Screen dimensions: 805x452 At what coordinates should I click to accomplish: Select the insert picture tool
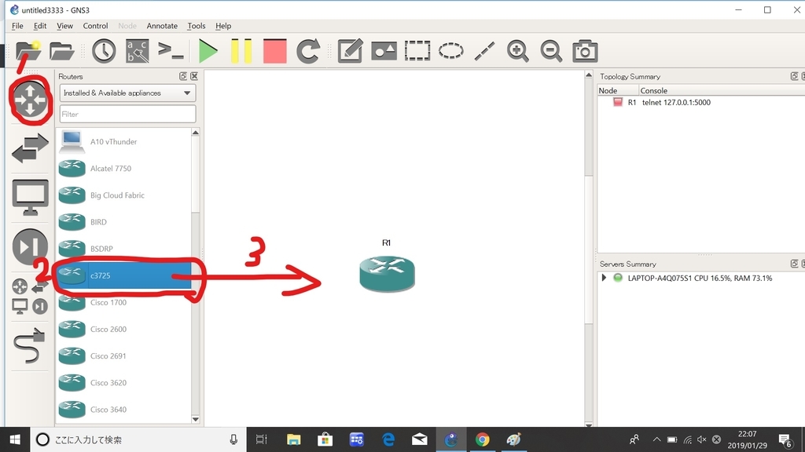click(384, 51)
